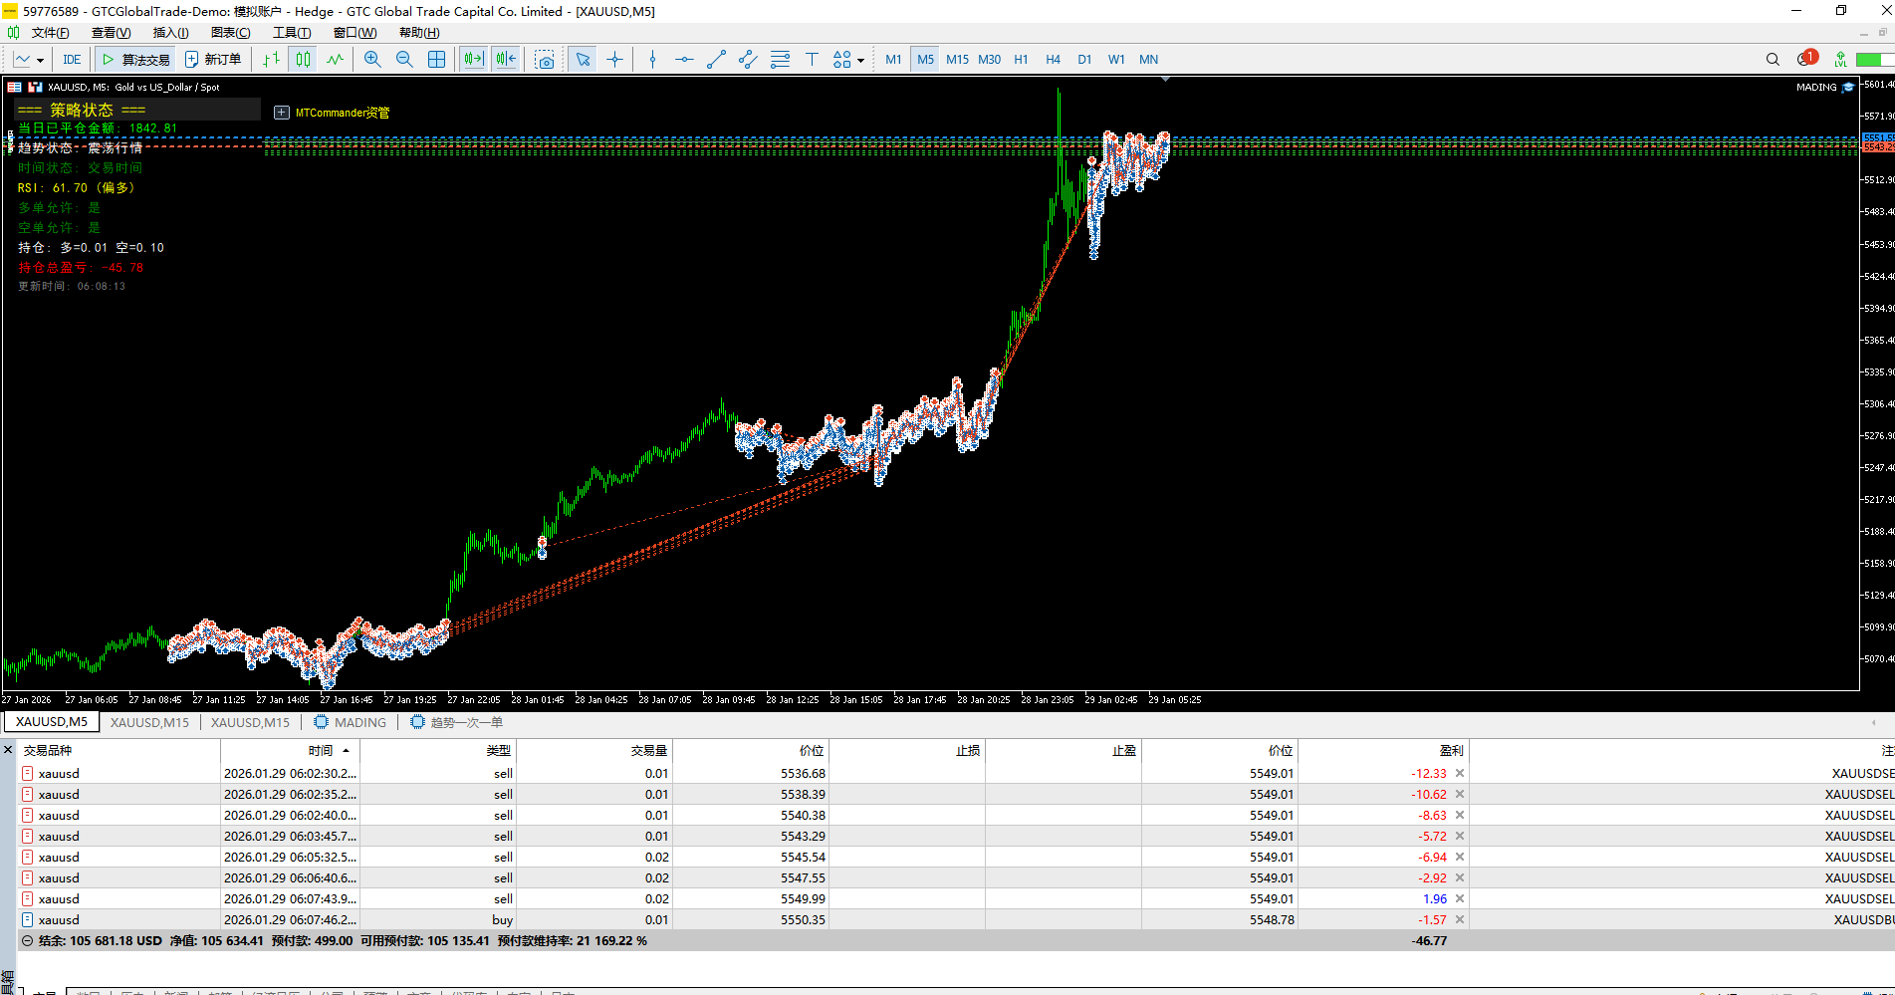Switch timeframe to M15

(957, 60)
